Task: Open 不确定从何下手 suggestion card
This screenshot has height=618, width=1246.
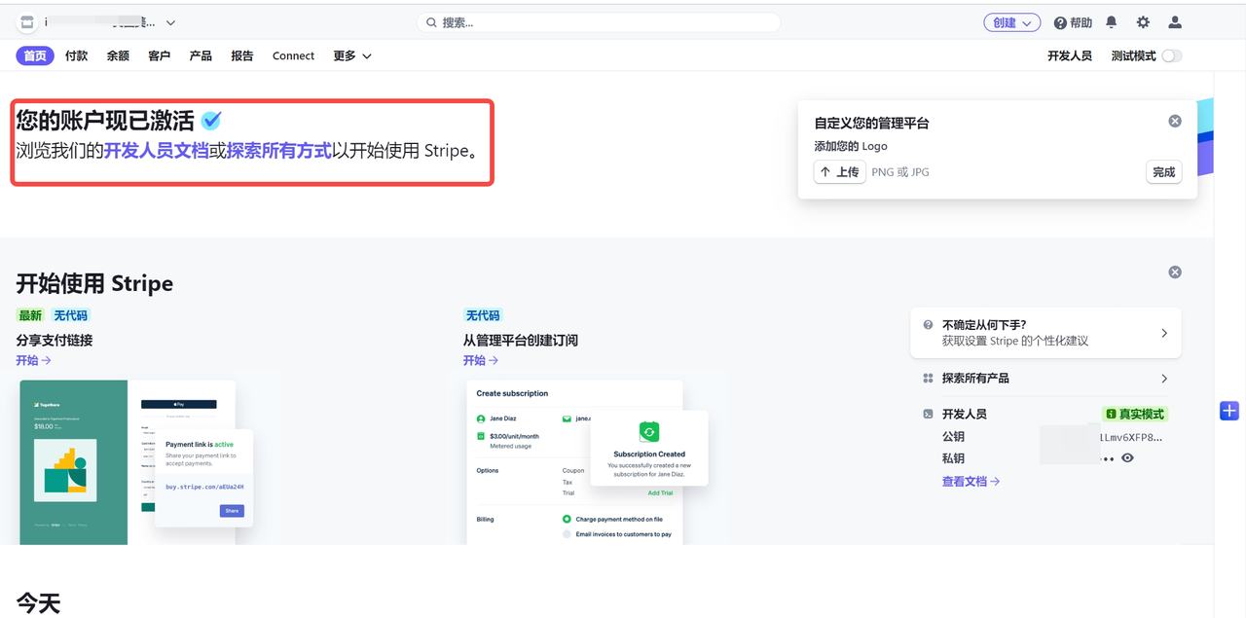Action: [1045, 333]
